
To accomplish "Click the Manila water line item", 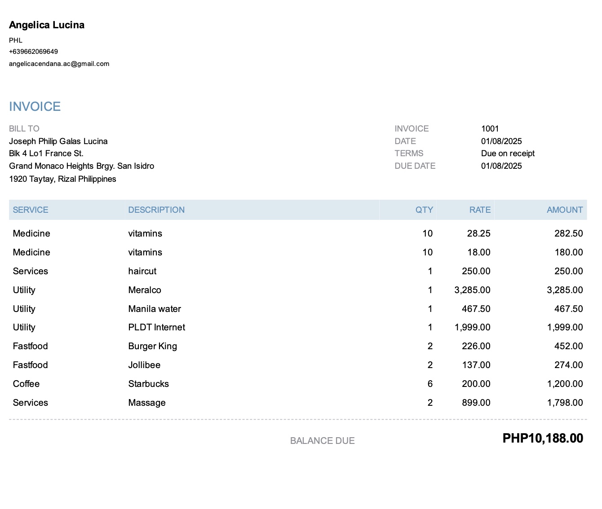I will (155, 309).
